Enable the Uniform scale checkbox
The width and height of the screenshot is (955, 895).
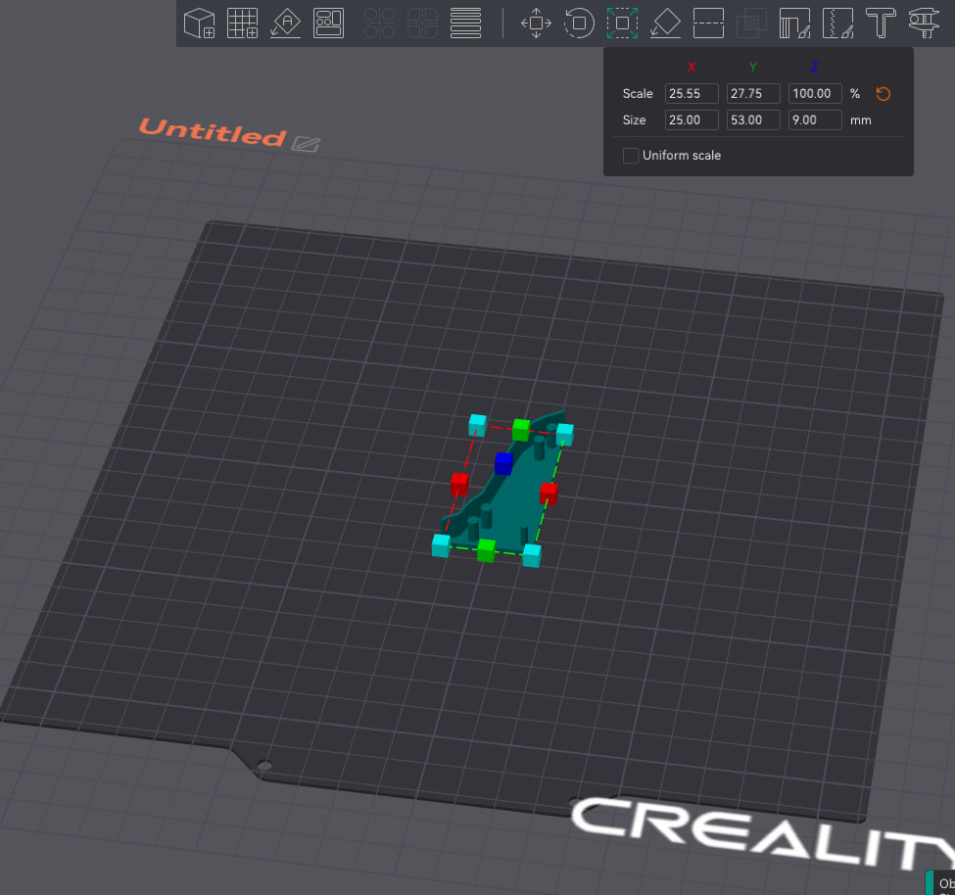point(631,156)
